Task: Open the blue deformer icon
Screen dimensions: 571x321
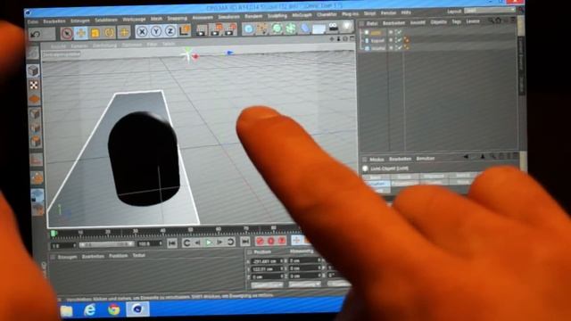Action: (x=305, y=28)
